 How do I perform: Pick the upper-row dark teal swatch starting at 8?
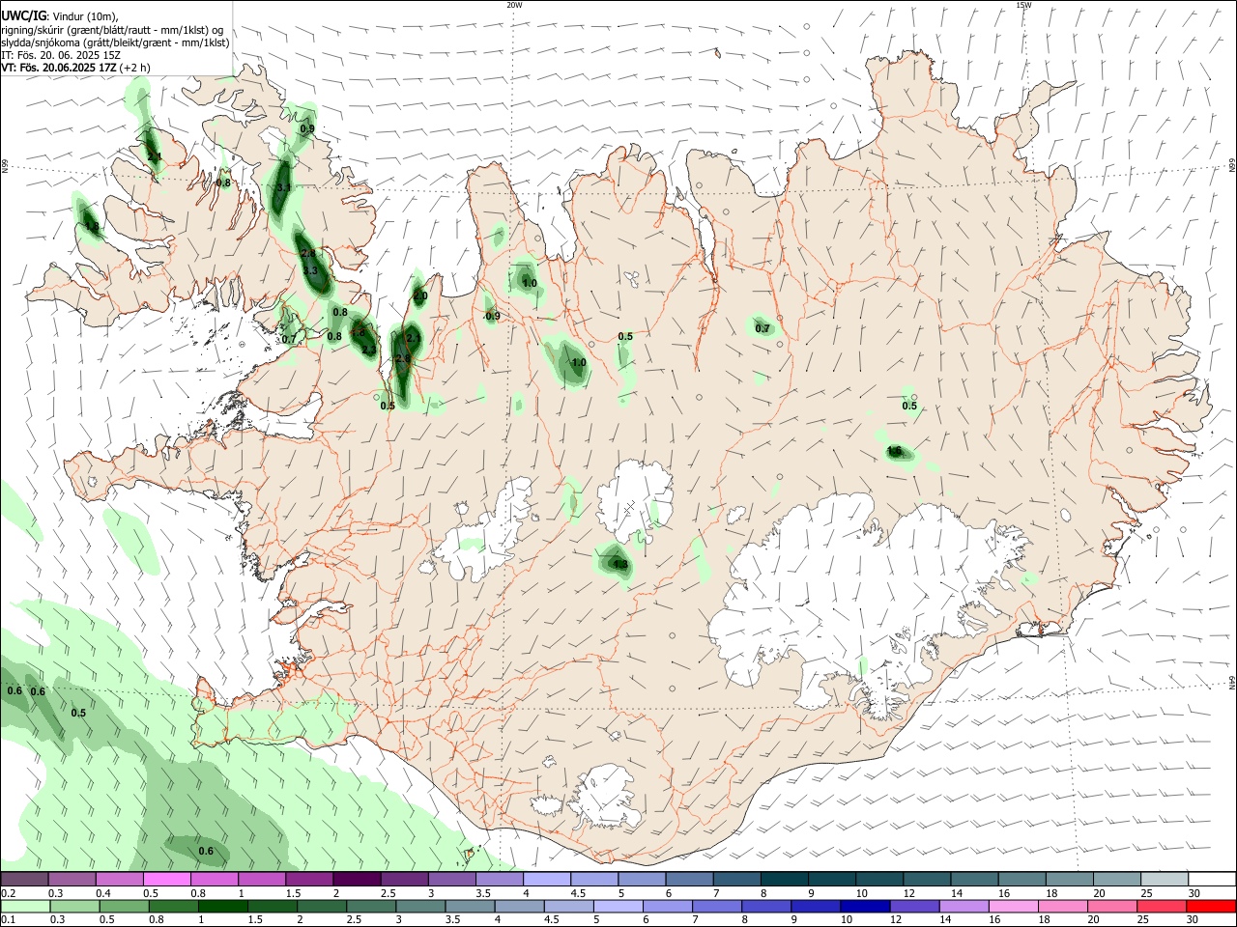tap(785, 880)
